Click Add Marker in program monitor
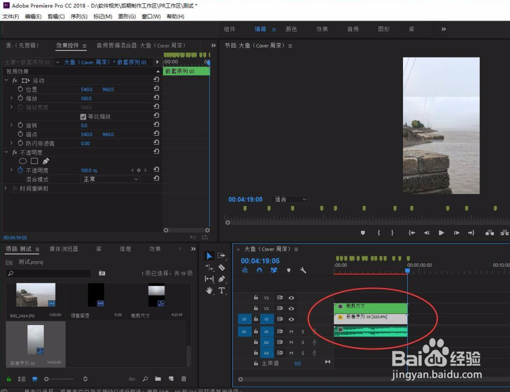This screenshot has height=392, width=510. tap(363, 233)
